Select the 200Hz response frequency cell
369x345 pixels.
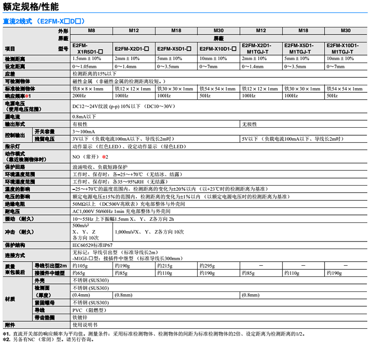(79, 96)
